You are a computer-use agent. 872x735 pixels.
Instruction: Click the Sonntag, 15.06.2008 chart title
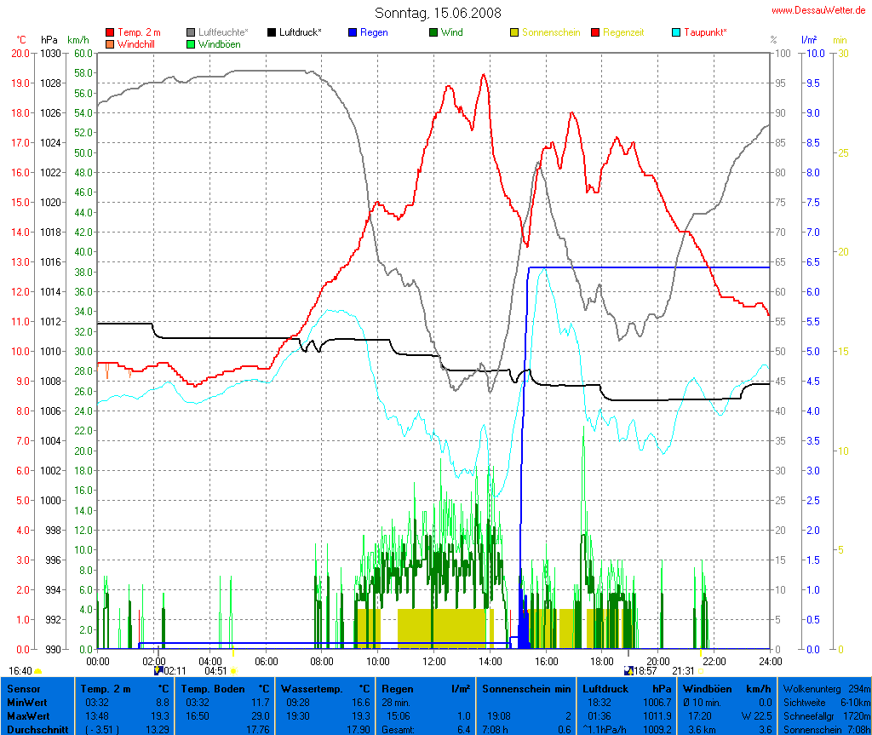click(438, 13)
